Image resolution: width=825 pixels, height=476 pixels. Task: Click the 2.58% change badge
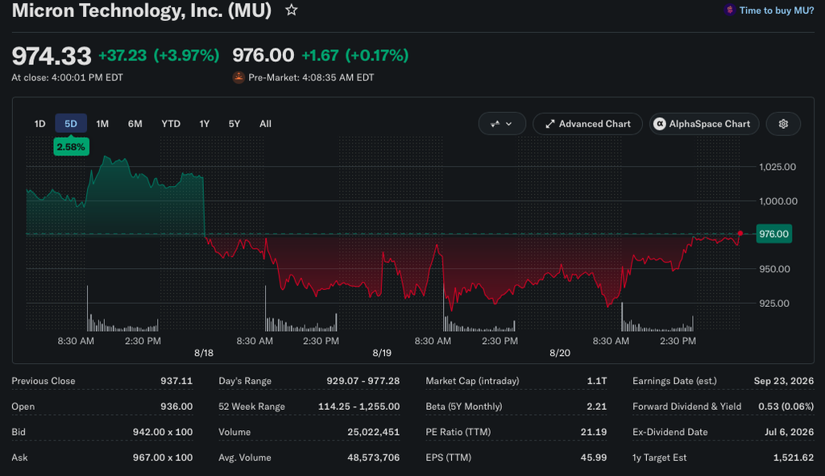tap(71, 147)
